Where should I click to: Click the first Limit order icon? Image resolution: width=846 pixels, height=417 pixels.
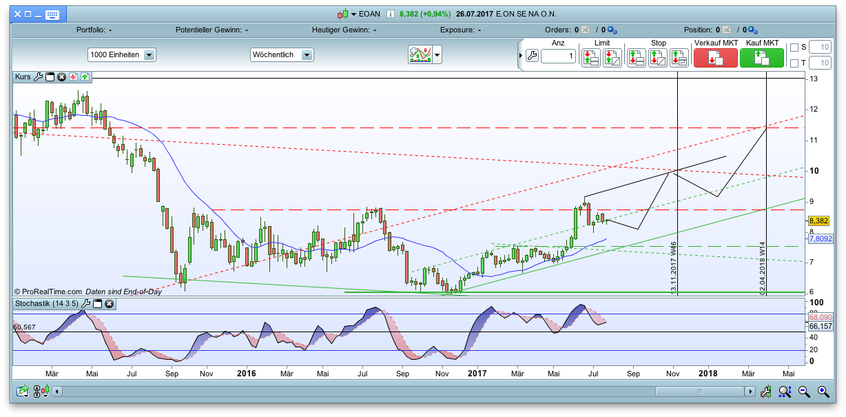pos(590,58)
